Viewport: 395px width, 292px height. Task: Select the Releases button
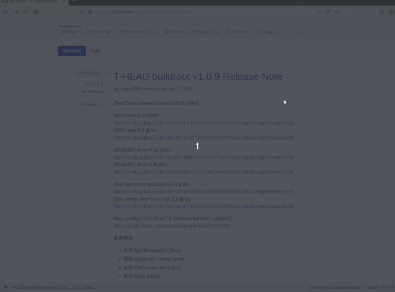tap(72, 51)
